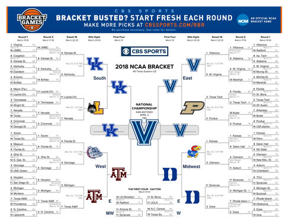Open the CBSSPORTS.COM/RBR link
The height and width of the screenshot is (223, 289).
pos(175,25)
